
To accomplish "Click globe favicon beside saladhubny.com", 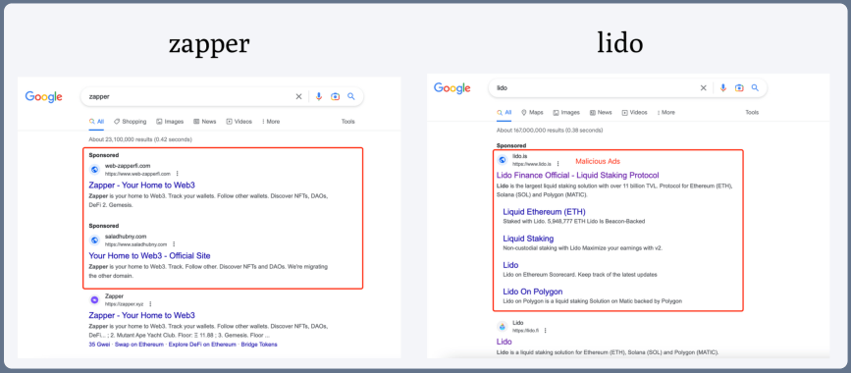I will point(95,240).
